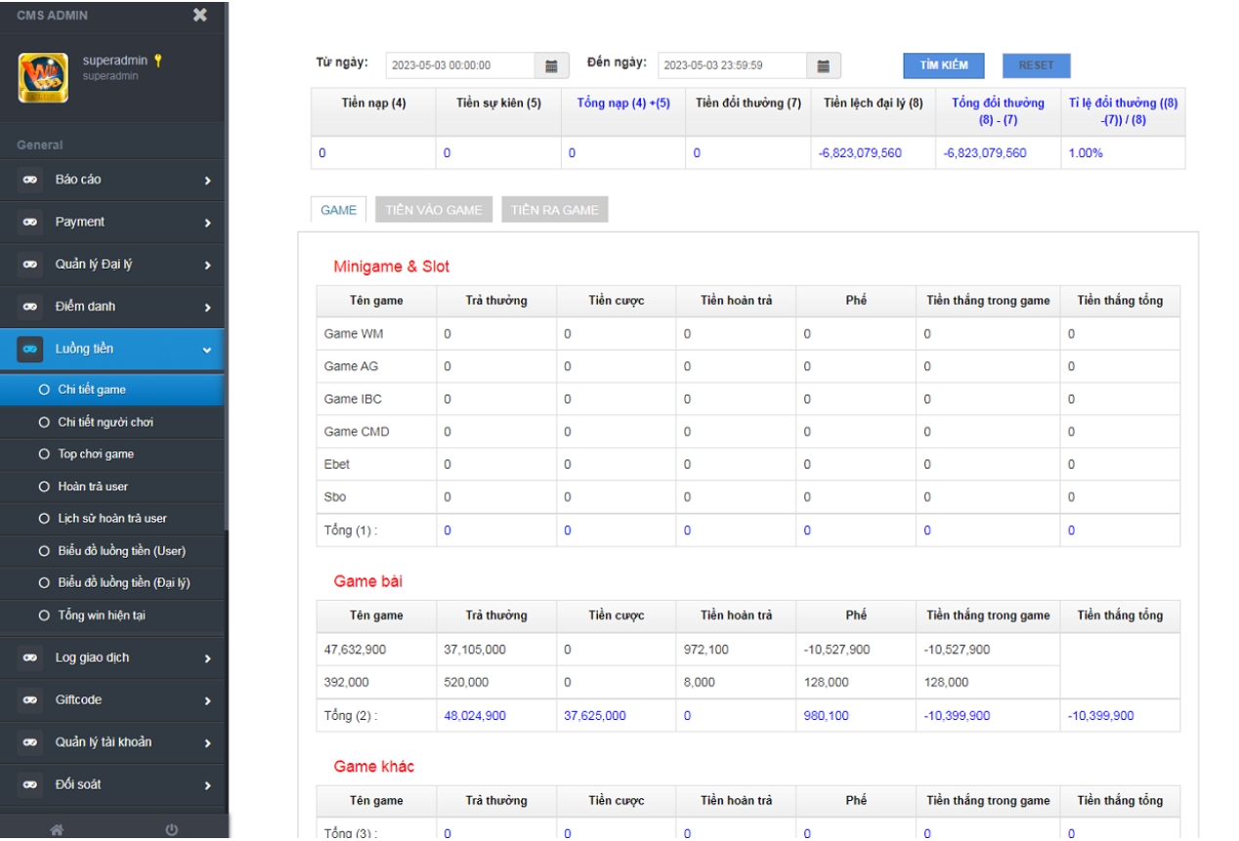Viewport: 1239px width, 841px height.
Task: Click the 980,100 total in Tổng (2) row
Action: (826, 716)
